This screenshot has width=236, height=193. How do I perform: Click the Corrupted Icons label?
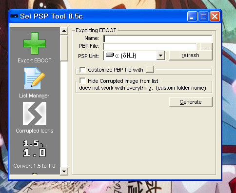35,131
